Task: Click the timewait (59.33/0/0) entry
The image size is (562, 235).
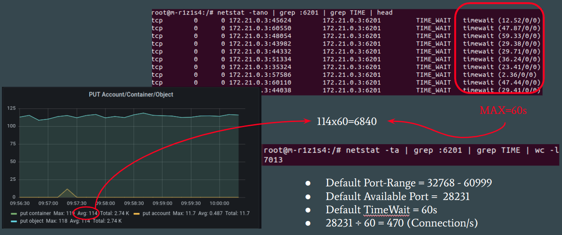Action: pos(501,36)
